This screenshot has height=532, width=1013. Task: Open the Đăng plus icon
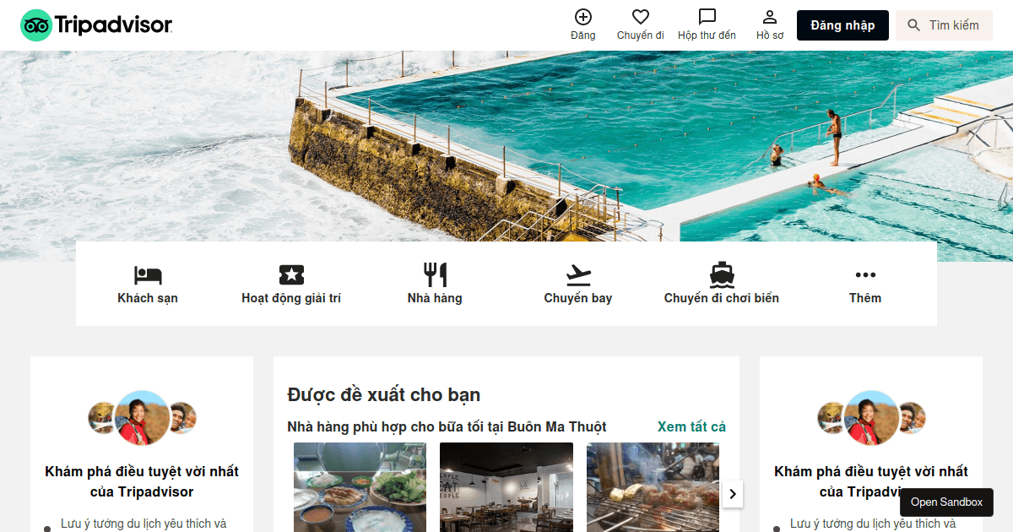tap(582, 17)
